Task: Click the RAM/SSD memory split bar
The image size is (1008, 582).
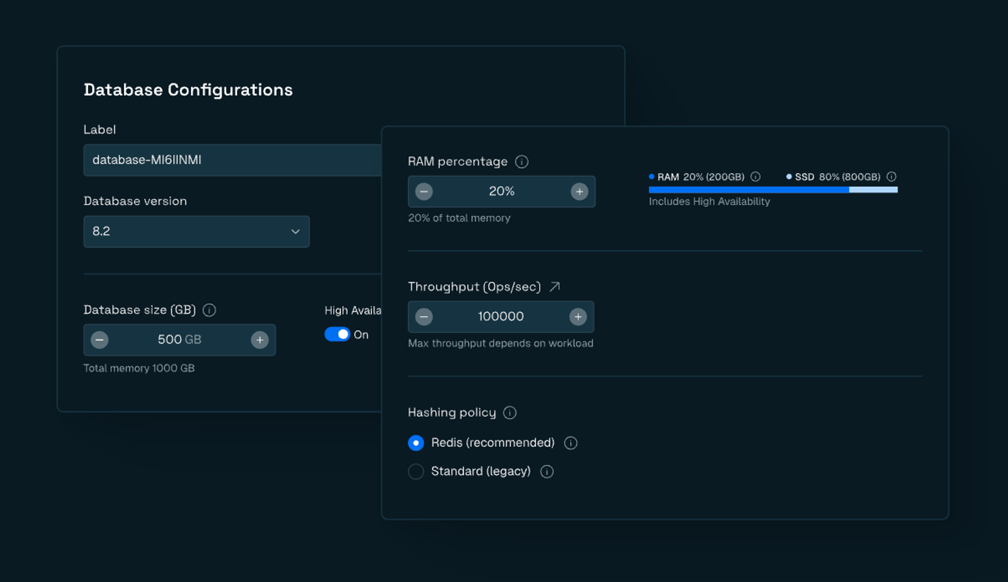Action: tap(773, 190)
